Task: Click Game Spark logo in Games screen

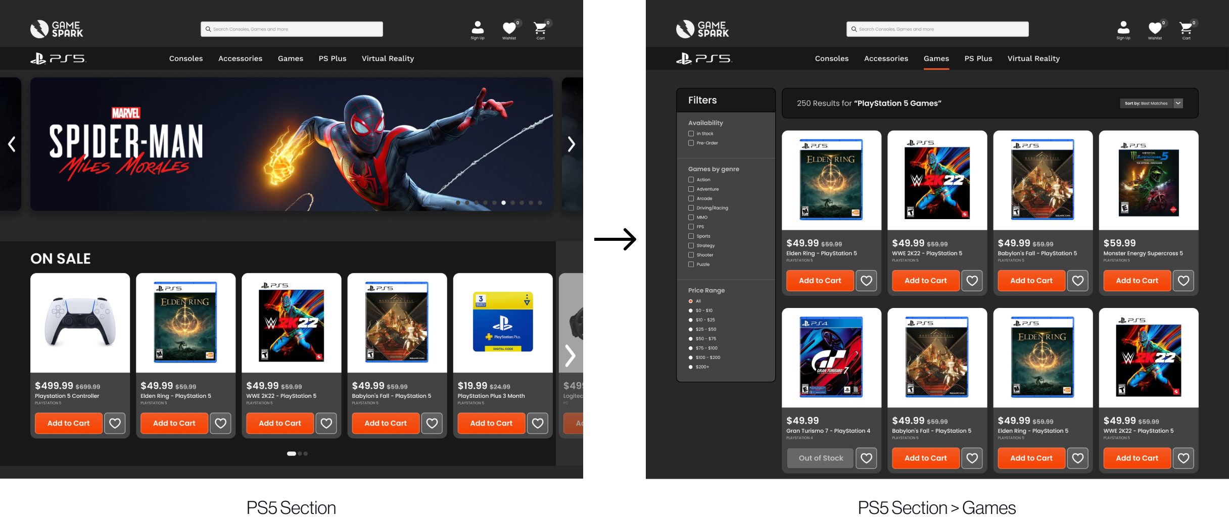Action: coord(702,29)
